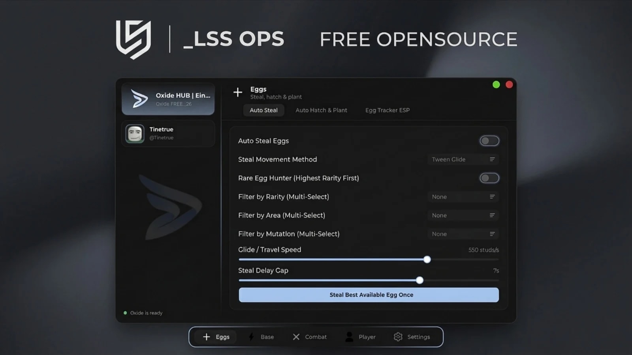The width and height of the screenshot is (632, 355).
Task: Click Filter by Rarity (Multi-Select) label
Action: 284,196
